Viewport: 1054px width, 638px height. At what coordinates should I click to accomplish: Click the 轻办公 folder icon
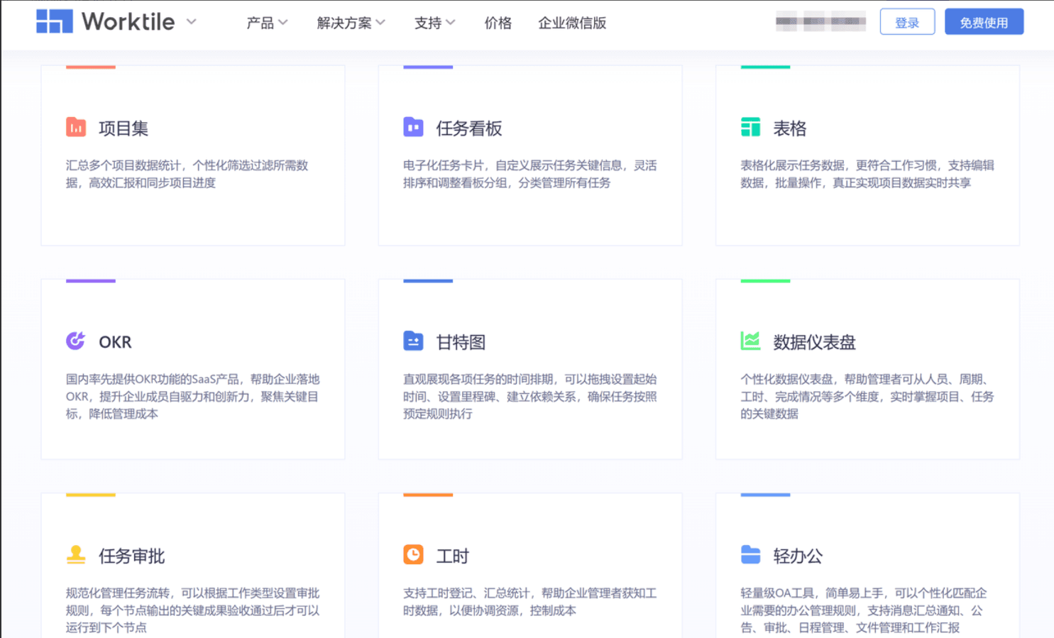click(750, 554)
